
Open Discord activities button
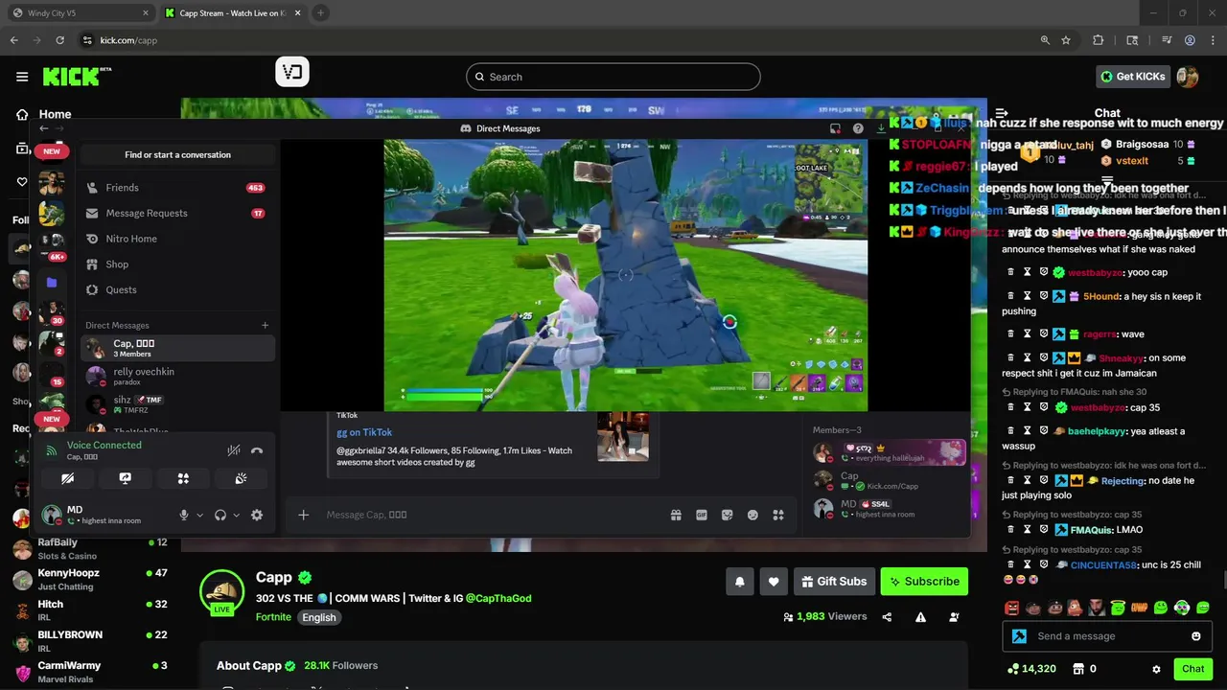click(183, 478)
